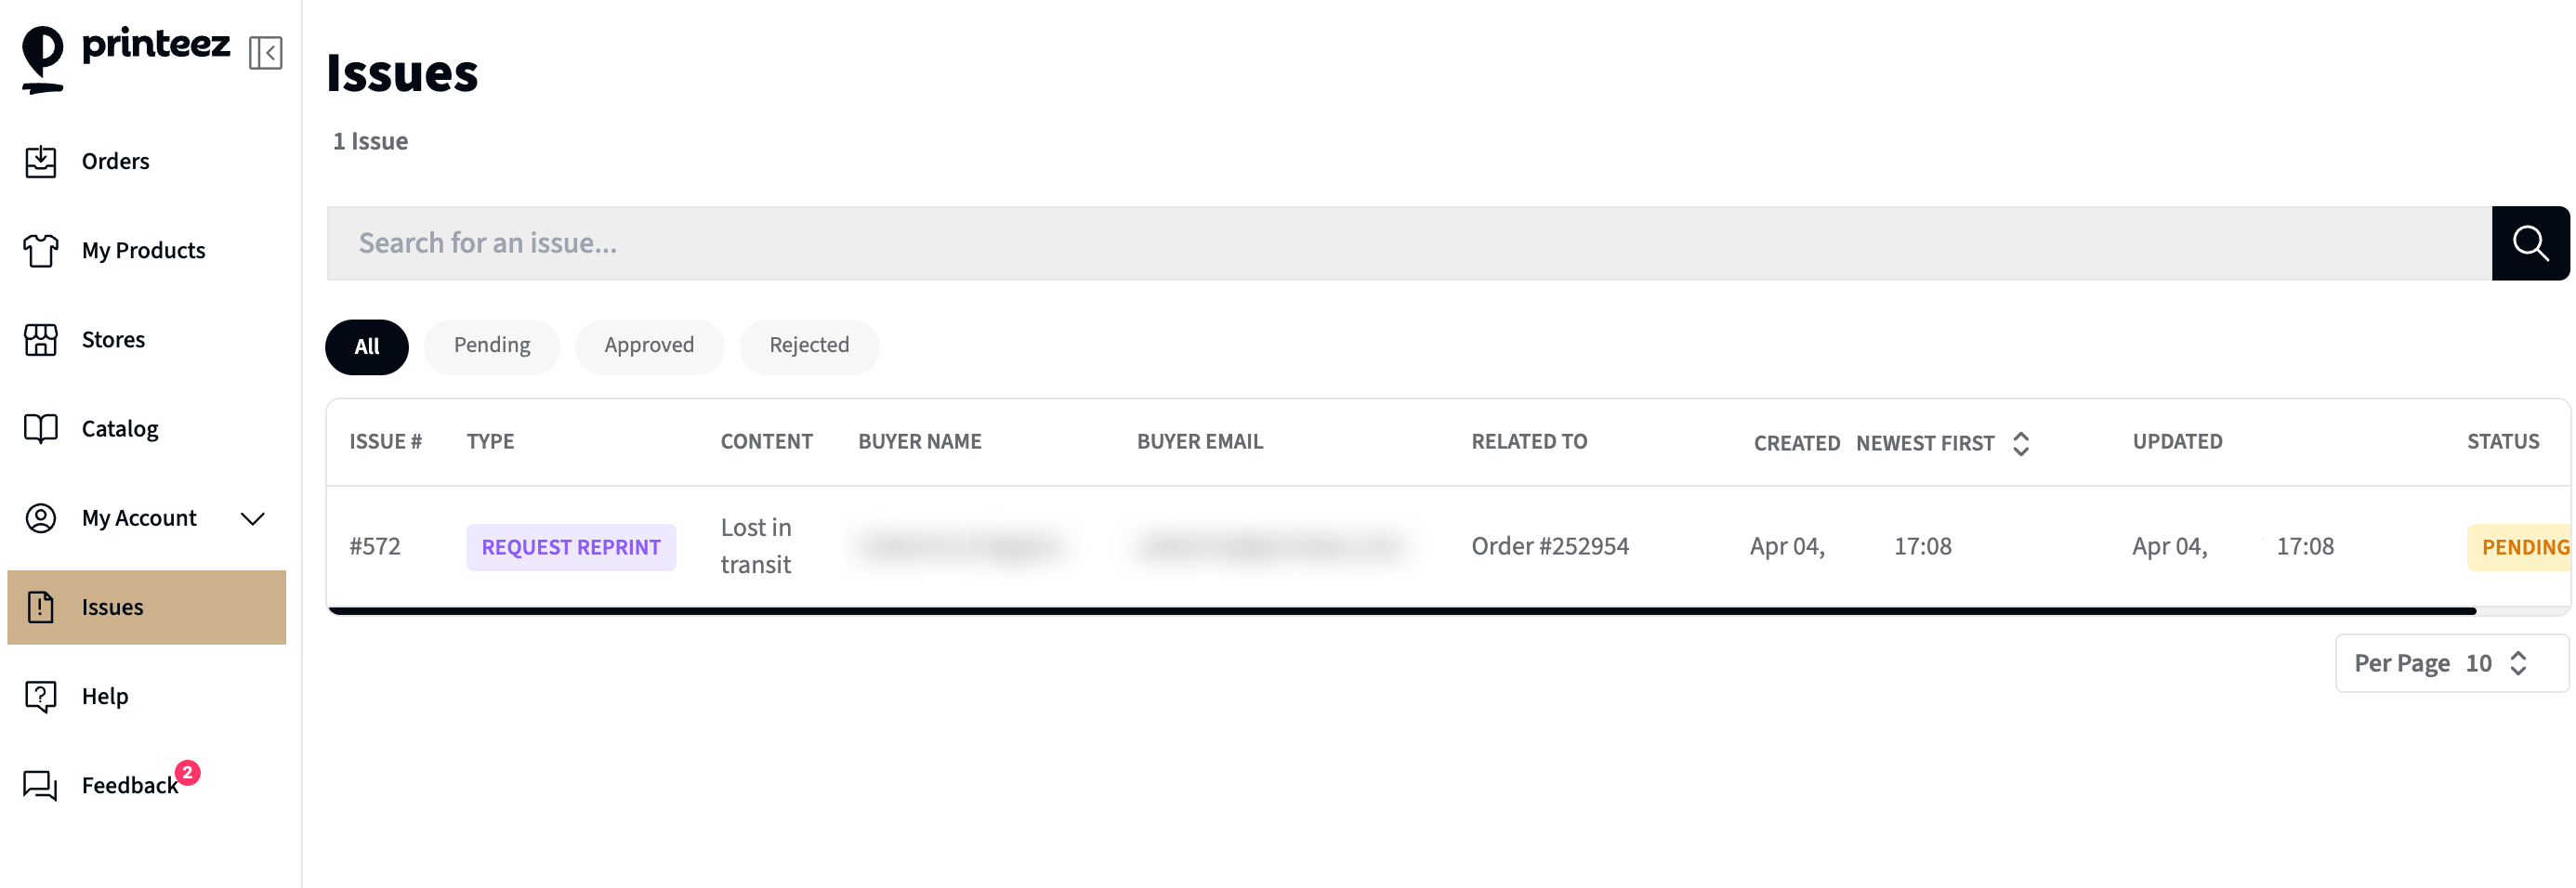Open Orders via its inbox icon
This screenshot has height=888, width=2576.
41,161
